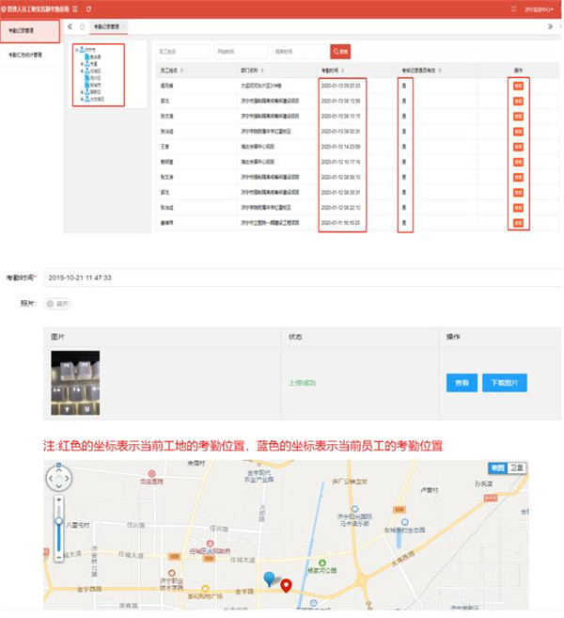564x618 pixels.
Task: Click the 济宁阳光国际马术俱乐部 map marker
Action: pos(354,509)
